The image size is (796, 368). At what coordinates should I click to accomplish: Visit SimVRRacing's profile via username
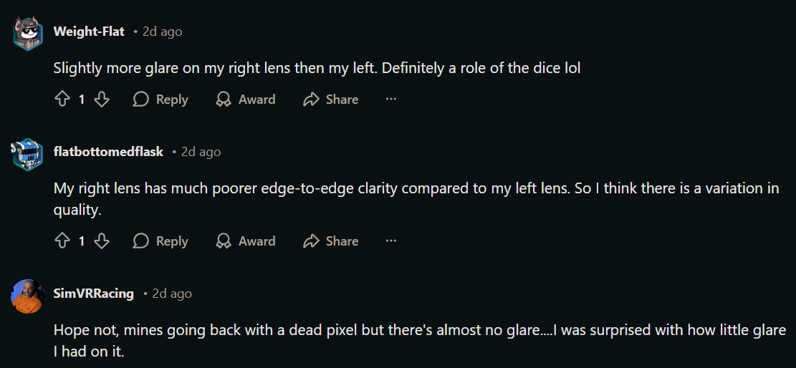coord(93,293)
